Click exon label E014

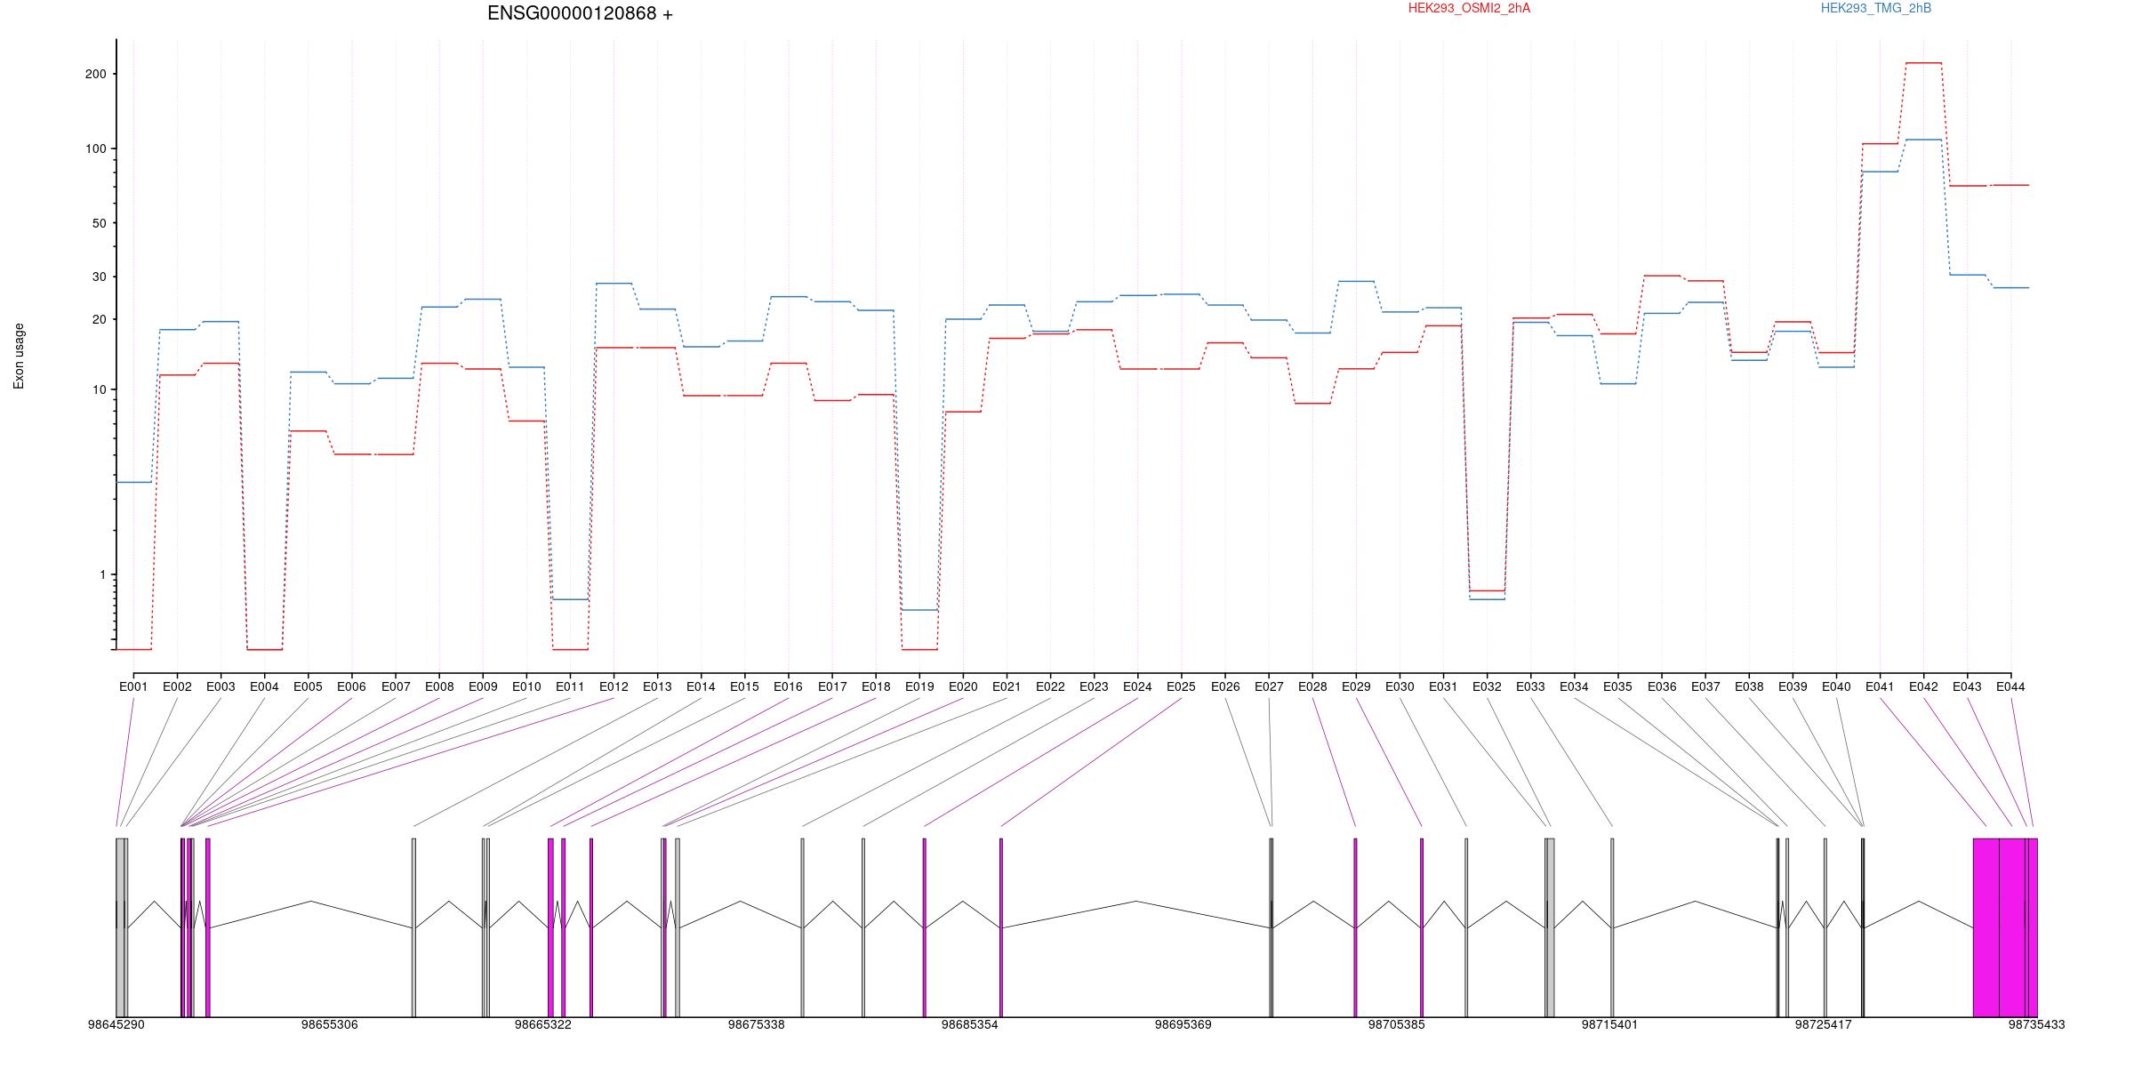point(701,686)
